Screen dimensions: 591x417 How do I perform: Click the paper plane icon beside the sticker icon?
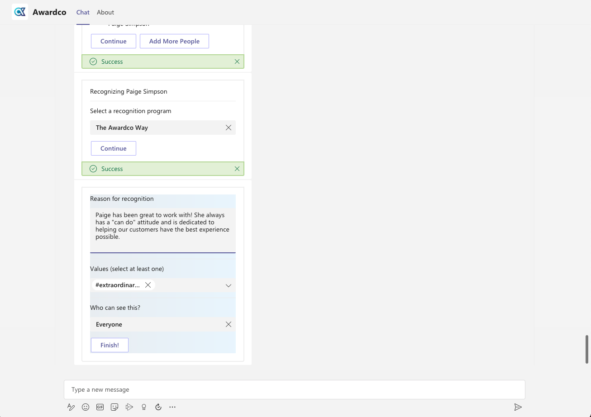tap(129, 407)
